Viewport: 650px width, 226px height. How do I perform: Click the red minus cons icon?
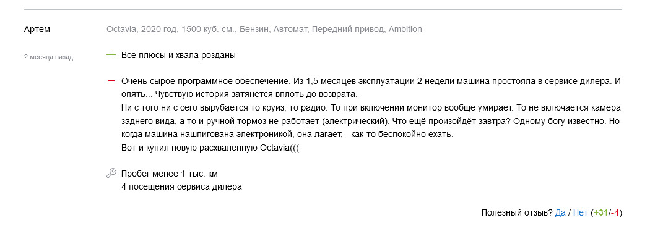click(x=111, y=81)
